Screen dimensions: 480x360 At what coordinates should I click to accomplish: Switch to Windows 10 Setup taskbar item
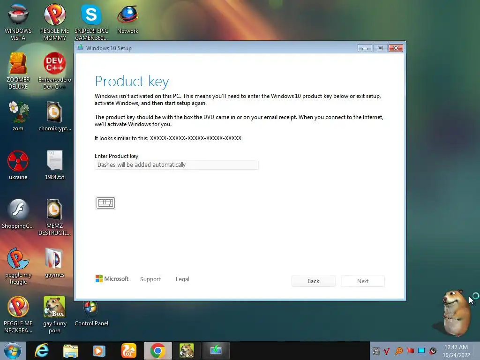[x=216, y=351]
